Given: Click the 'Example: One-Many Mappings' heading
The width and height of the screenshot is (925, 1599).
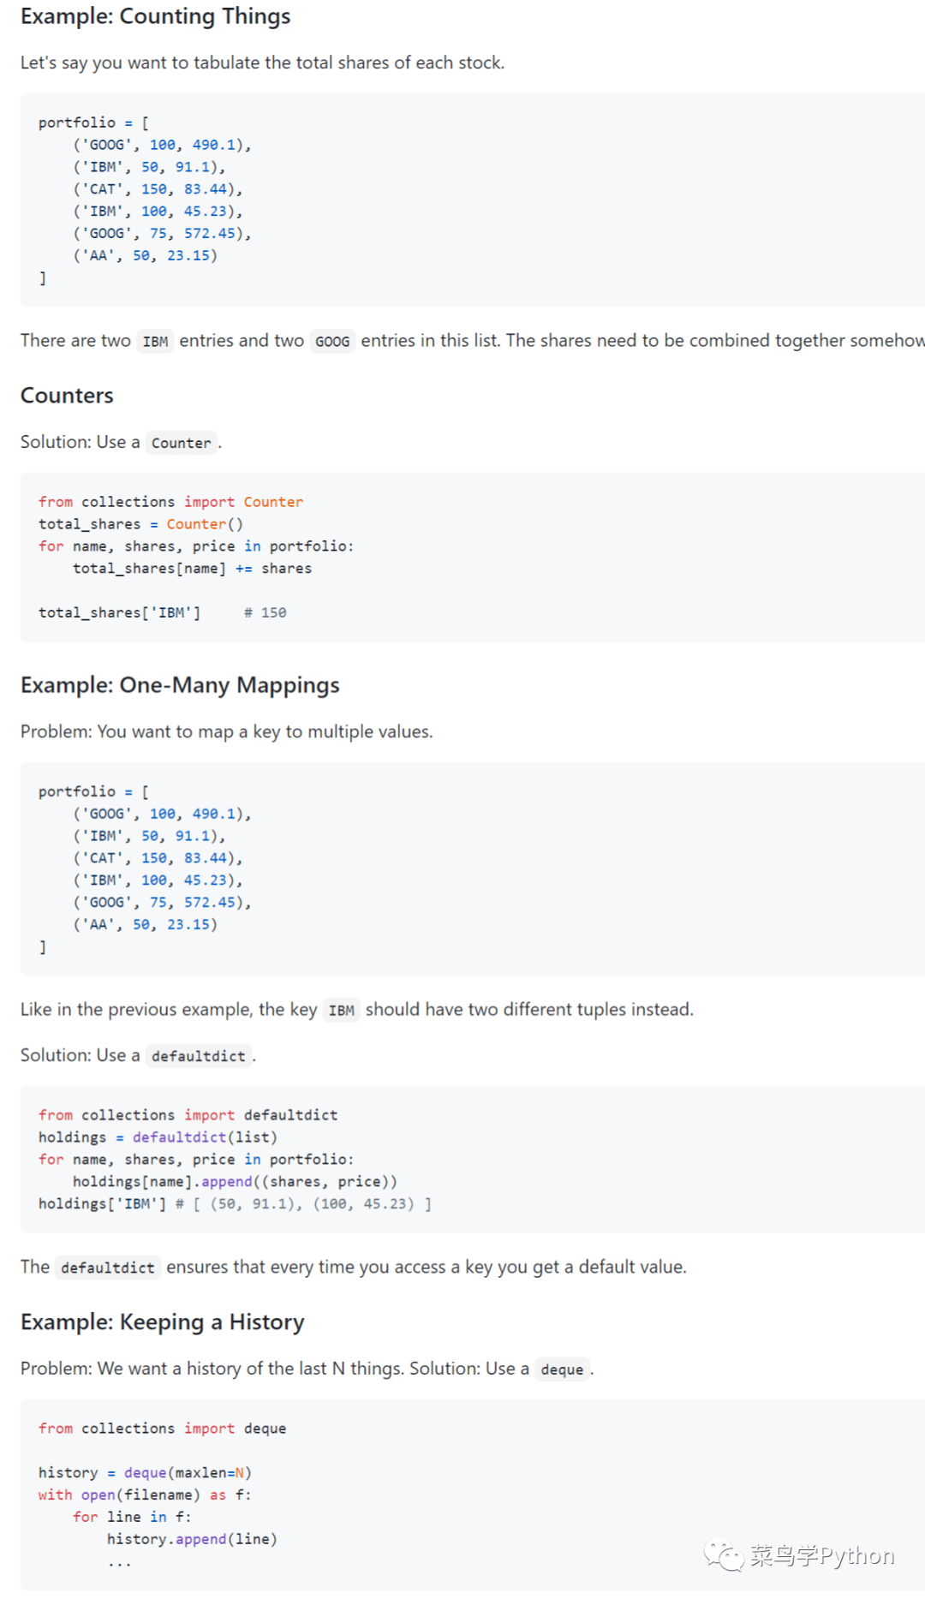Looking at the screenshot, I should [x=180, y=685].
